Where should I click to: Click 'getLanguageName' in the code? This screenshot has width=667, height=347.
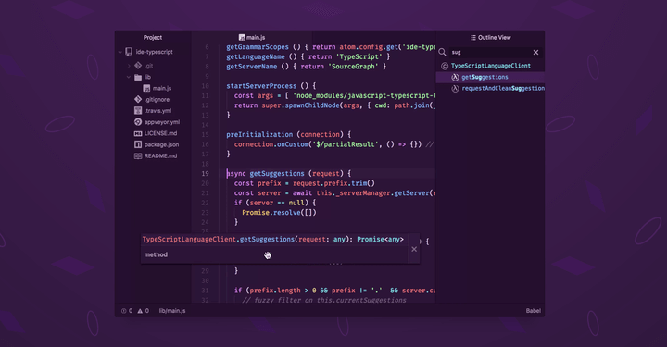tap(256, 57)
